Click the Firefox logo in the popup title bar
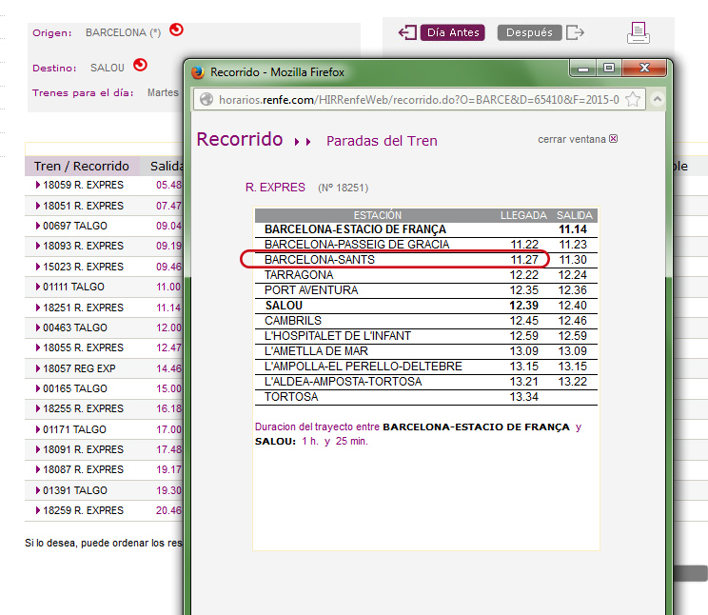The image size is (708, 615). coord(198,72)
